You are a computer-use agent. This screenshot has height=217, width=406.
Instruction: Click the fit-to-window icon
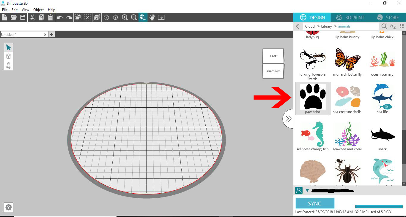point(161,17)
